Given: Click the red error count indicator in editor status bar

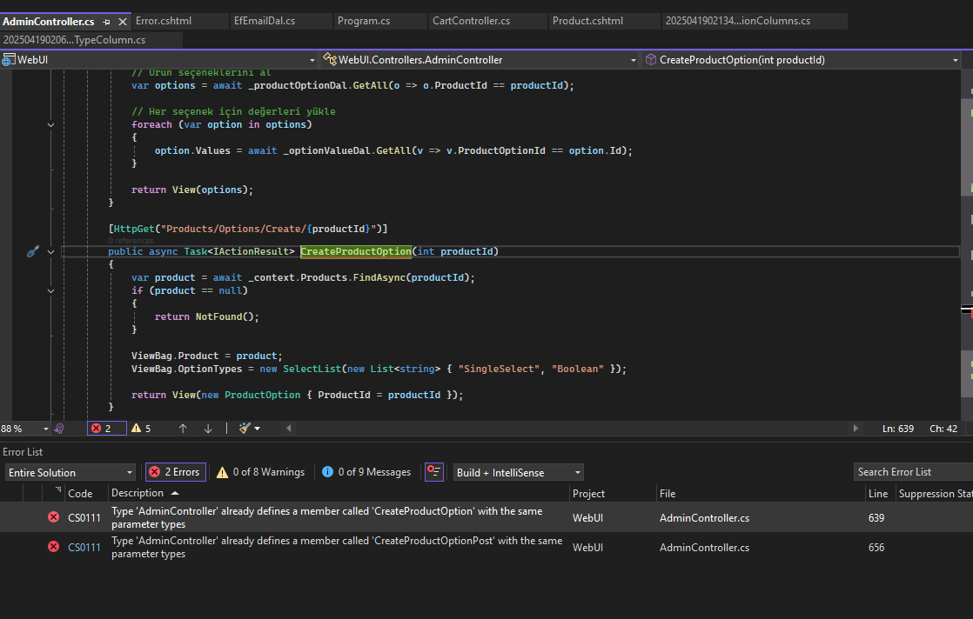Looking at the screenshot, I should (107, 429).
